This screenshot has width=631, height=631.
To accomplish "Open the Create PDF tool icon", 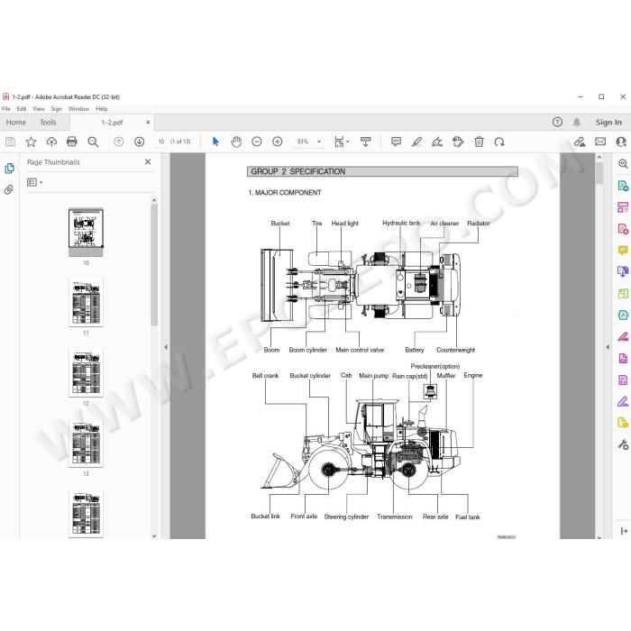I will pos(623,229).
